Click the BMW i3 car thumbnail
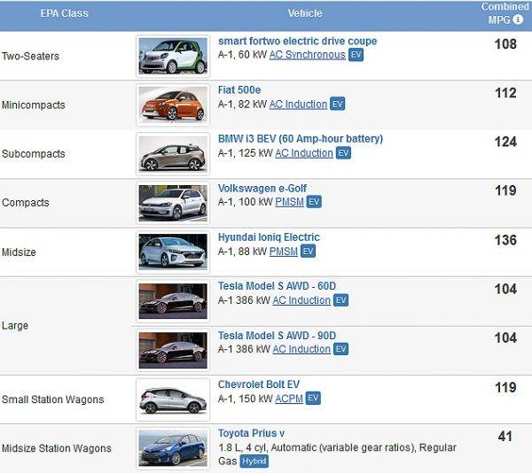This screenshot has height=473, width=532. pyautogui.click(x=173, y=154)
